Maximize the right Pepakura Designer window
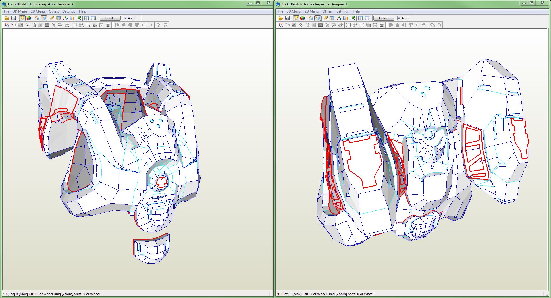The image size is (551, 298). [532, 3]
